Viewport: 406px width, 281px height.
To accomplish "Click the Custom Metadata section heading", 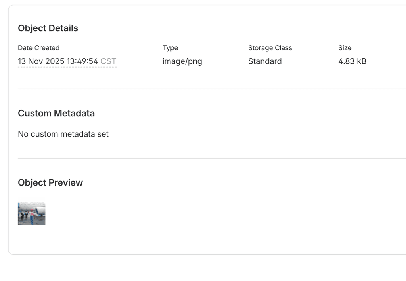I will [56, 113].
